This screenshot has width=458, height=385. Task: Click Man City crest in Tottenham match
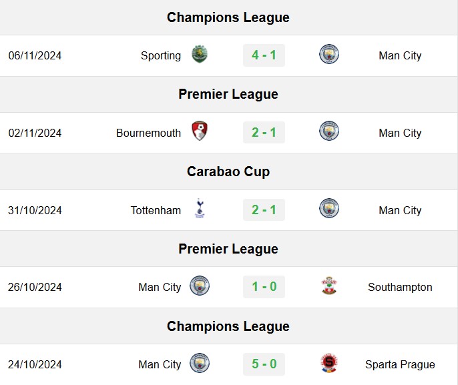[x=329, y=208]
